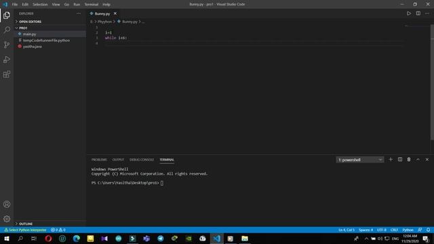
Task: Open the errors and warnings status indicator
Action: coord(58,230)
